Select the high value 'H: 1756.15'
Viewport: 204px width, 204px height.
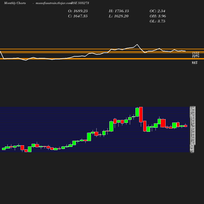(x=119, y=11)
